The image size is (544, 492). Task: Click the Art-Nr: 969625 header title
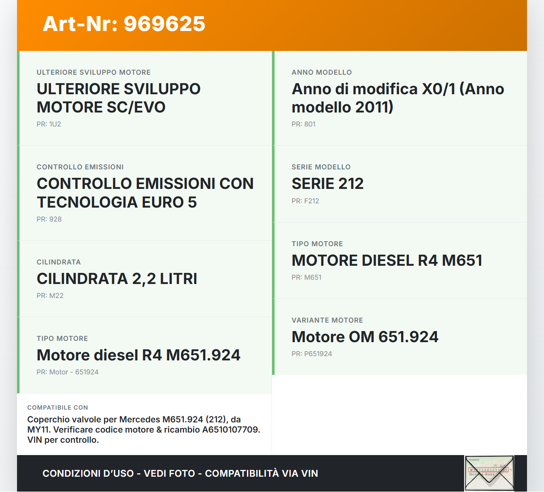click(x=124, y=24)
